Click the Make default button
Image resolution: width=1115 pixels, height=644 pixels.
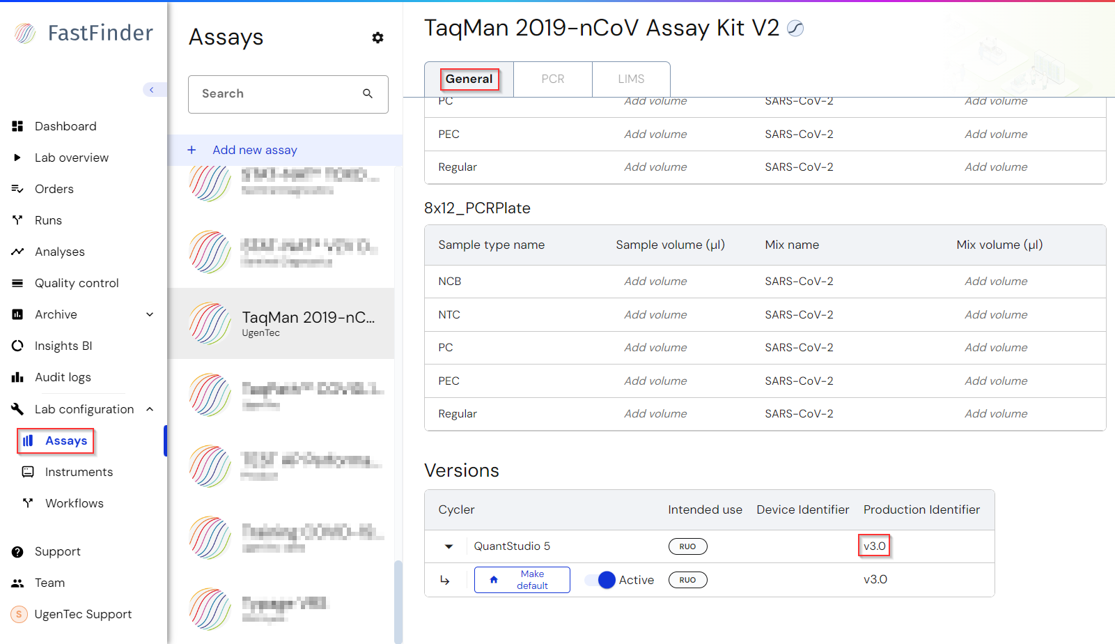[522, 580]
